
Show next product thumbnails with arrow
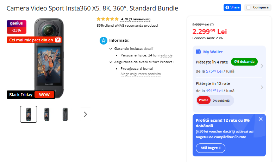click(85, 114)
